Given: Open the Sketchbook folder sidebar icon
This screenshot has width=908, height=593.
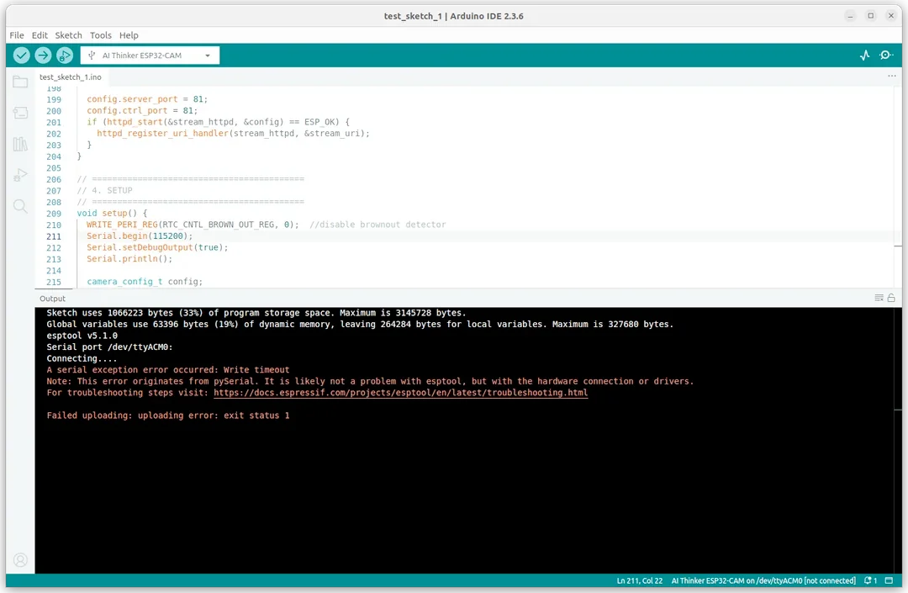Looking at the screenshot, I should click(x=20, y=82).
